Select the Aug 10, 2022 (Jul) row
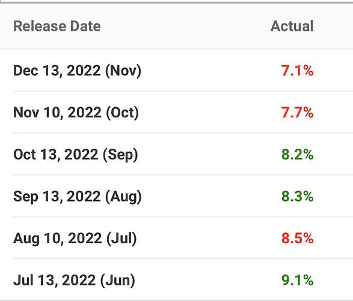The image size is (353, 301). (177, 238)
